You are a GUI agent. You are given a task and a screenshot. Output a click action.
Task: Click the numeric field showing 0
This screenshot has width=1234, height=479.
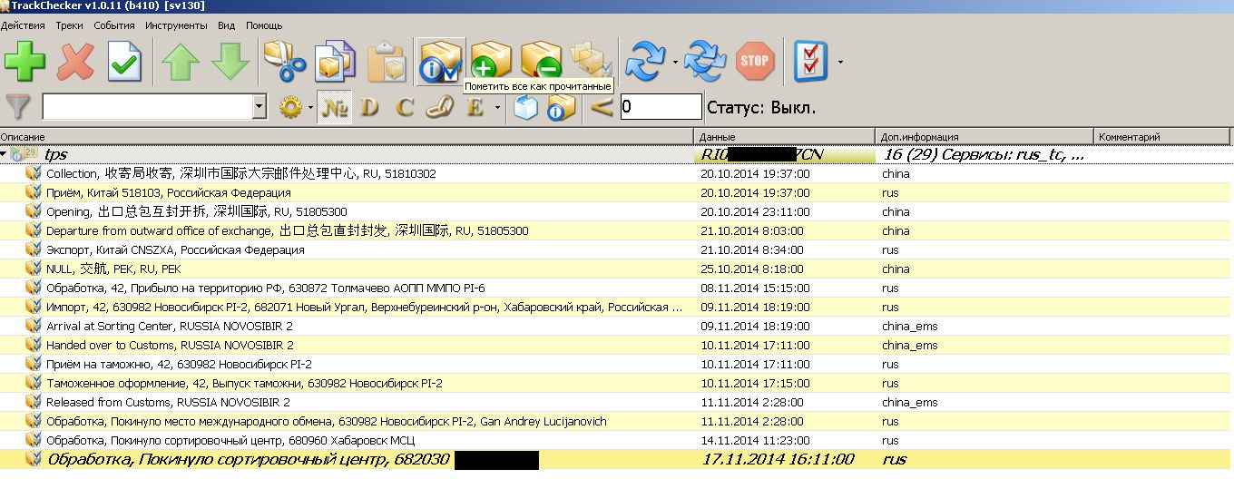(661, 108)
